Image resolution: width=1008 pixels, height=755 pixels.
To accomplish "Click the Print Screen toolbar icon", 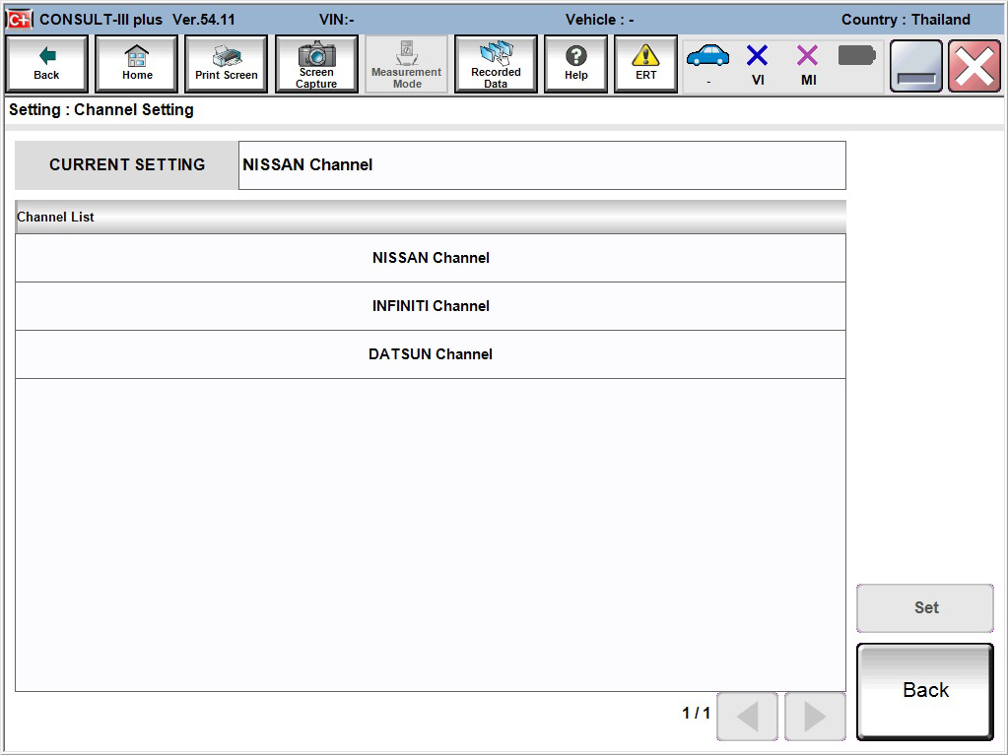I will [225, 63].
